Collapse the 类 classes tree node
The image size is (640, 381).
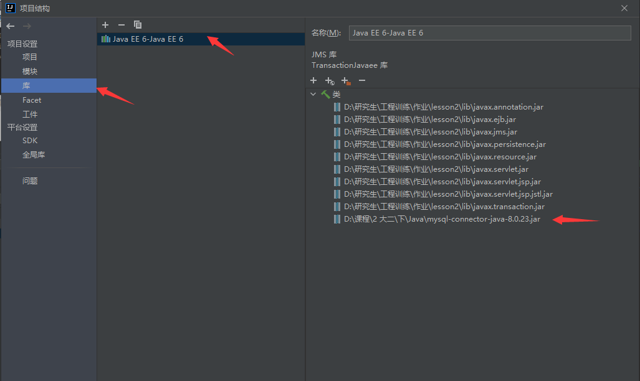313,94
